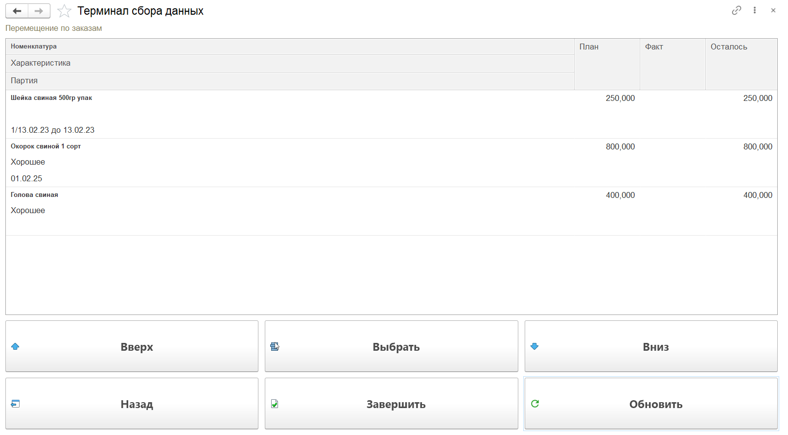Click the Осталось column header
This screenshot has width=788, height=435.
pos(729,47)
